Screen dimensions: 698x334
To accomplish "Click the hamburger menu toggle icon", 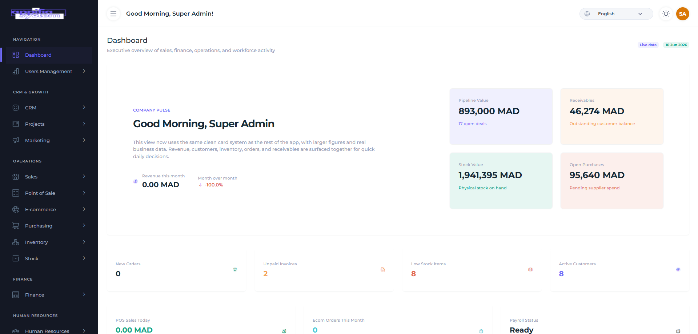I will 113,14.
